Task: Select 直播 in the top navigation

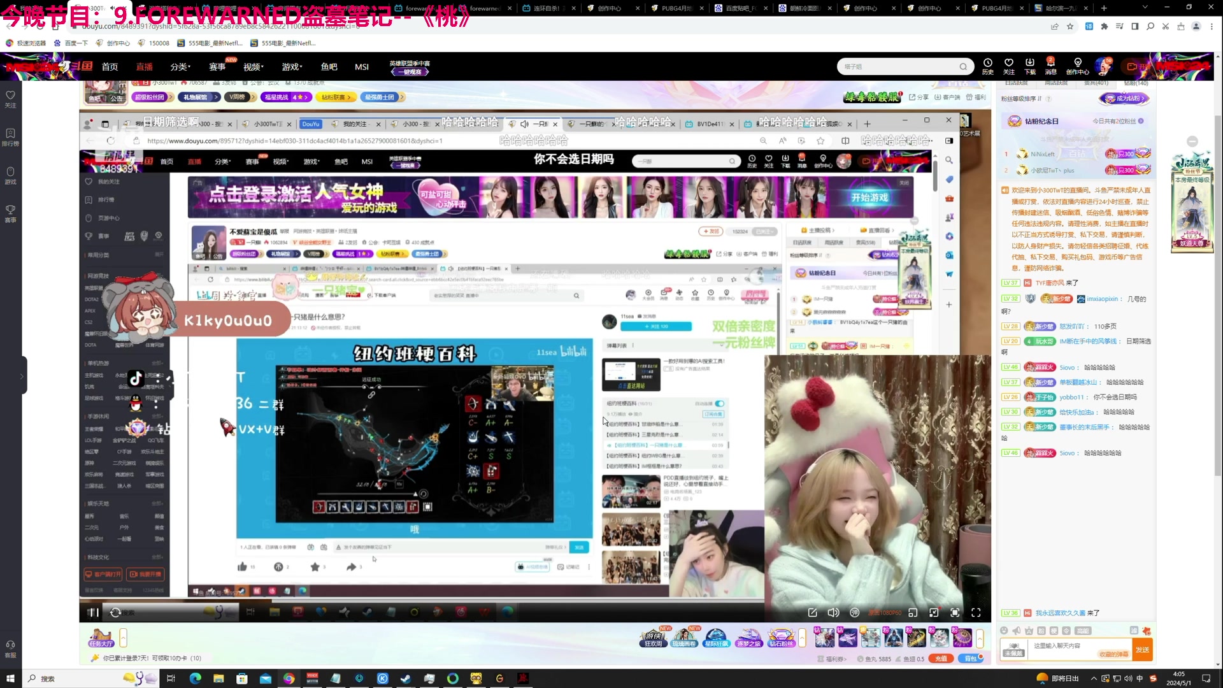Action: click(x=145, y=67)
